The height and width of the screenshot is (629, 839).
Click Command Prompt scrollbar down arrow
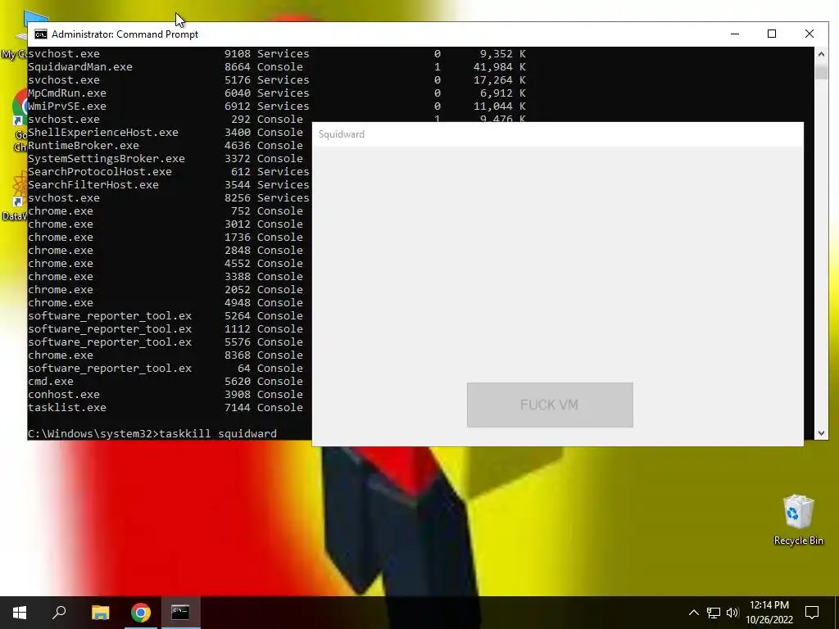click(x=821, y=433)
